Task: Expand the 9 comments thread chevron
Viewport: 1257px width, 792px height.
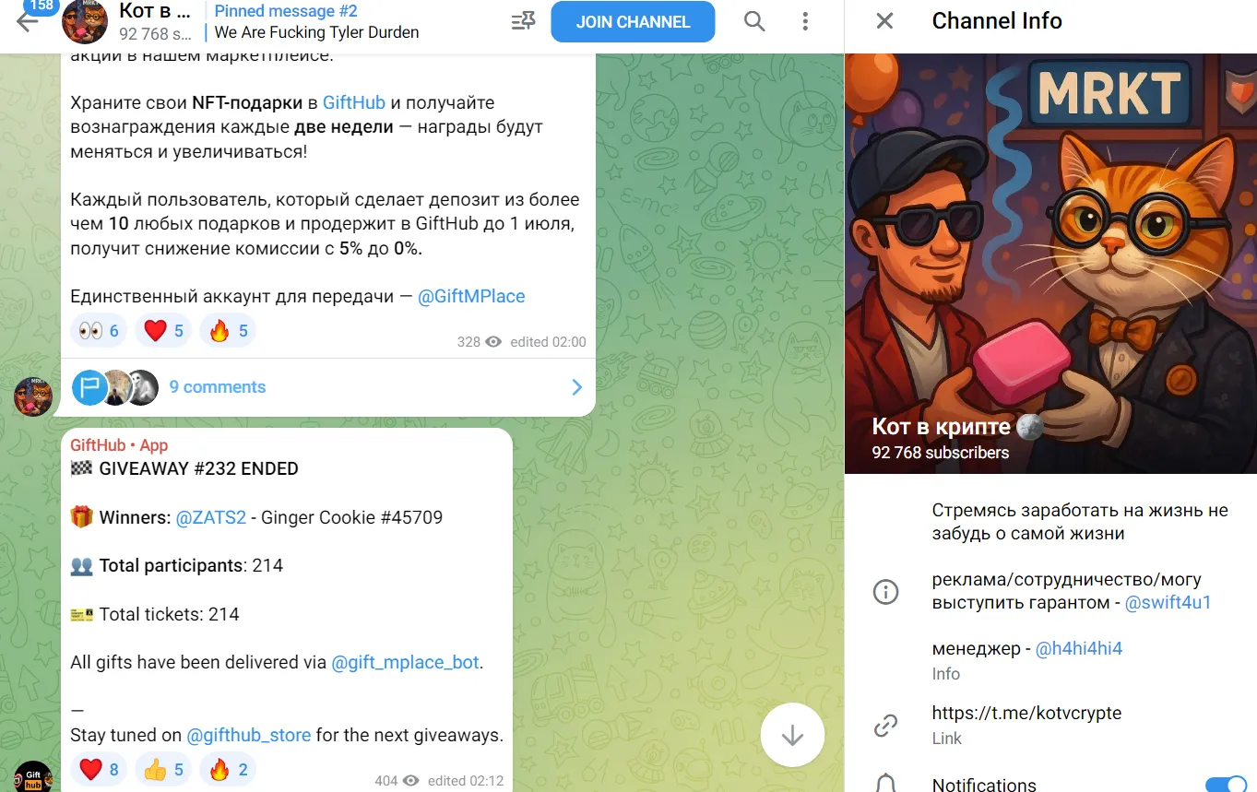Action: click(577, 387)
